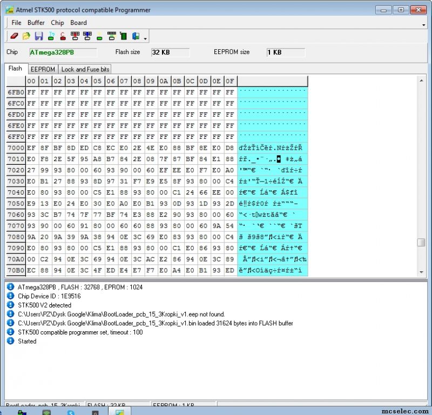Click the info icon beside 'STK500 V2 detected'
Screen dimensions: 432x415
[x=10, y=305]
